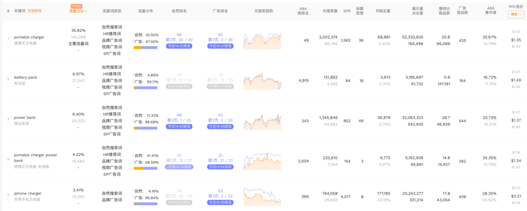Click the 自然排名 column header
The height and width of the screenshot is (211, 527).
pyautogui.click(x=179, y=11)
